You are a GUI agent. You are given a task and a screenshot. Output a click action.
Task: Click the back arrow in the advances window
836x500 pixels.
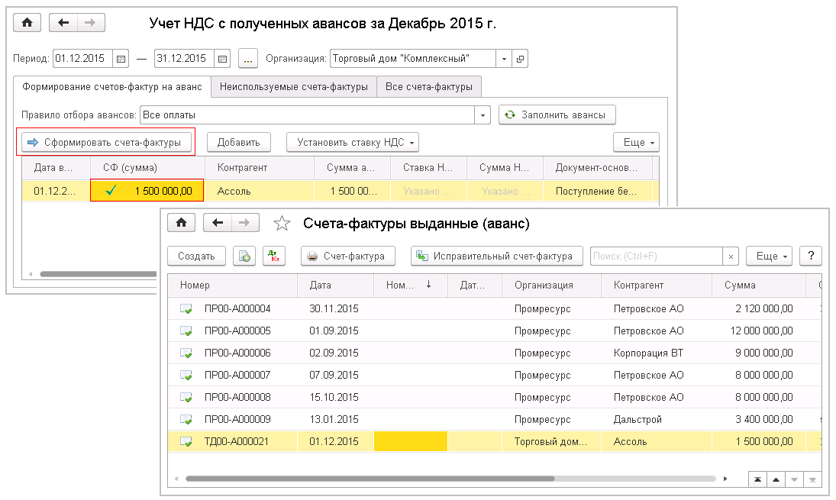point(63,23)
